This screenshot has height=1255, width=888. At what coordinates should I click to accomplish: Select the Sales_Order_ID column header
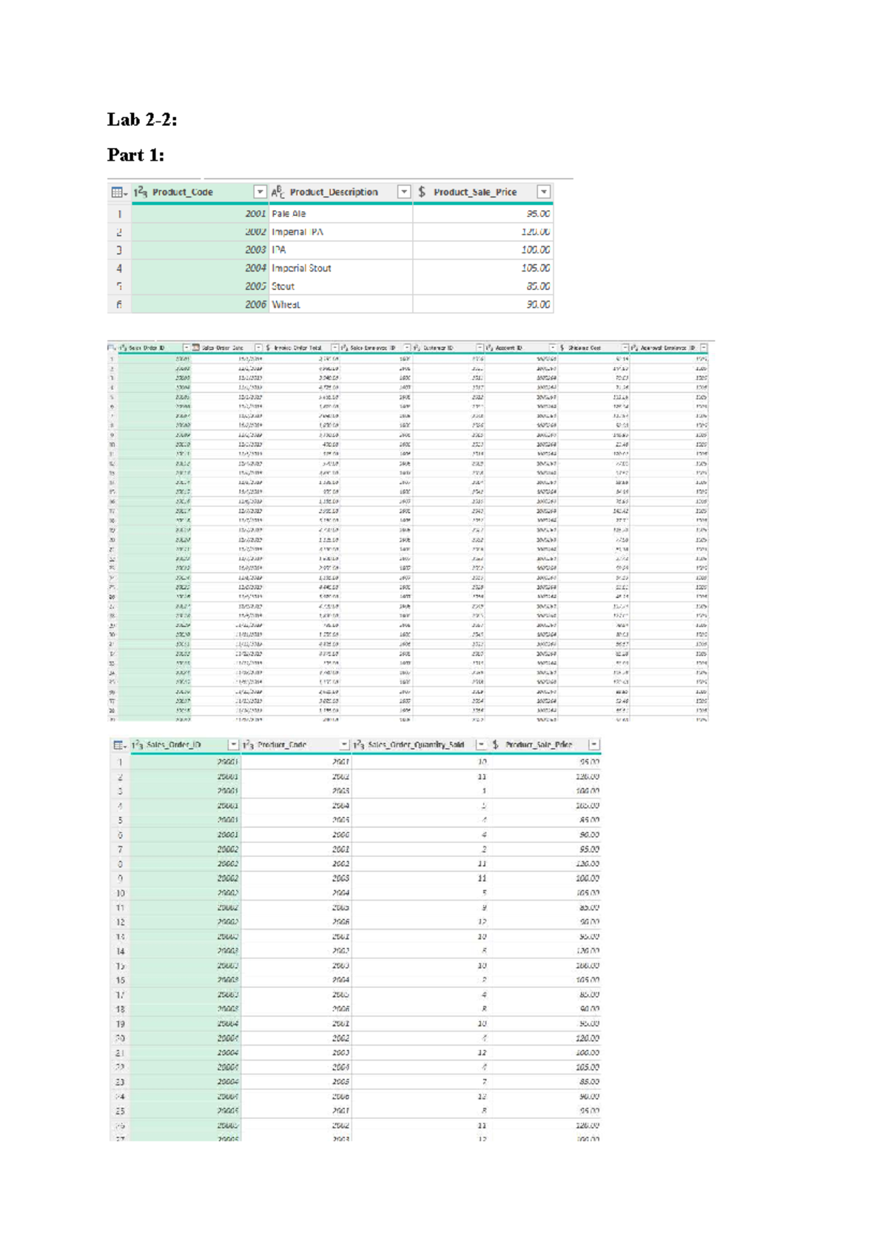click(184, 744)
